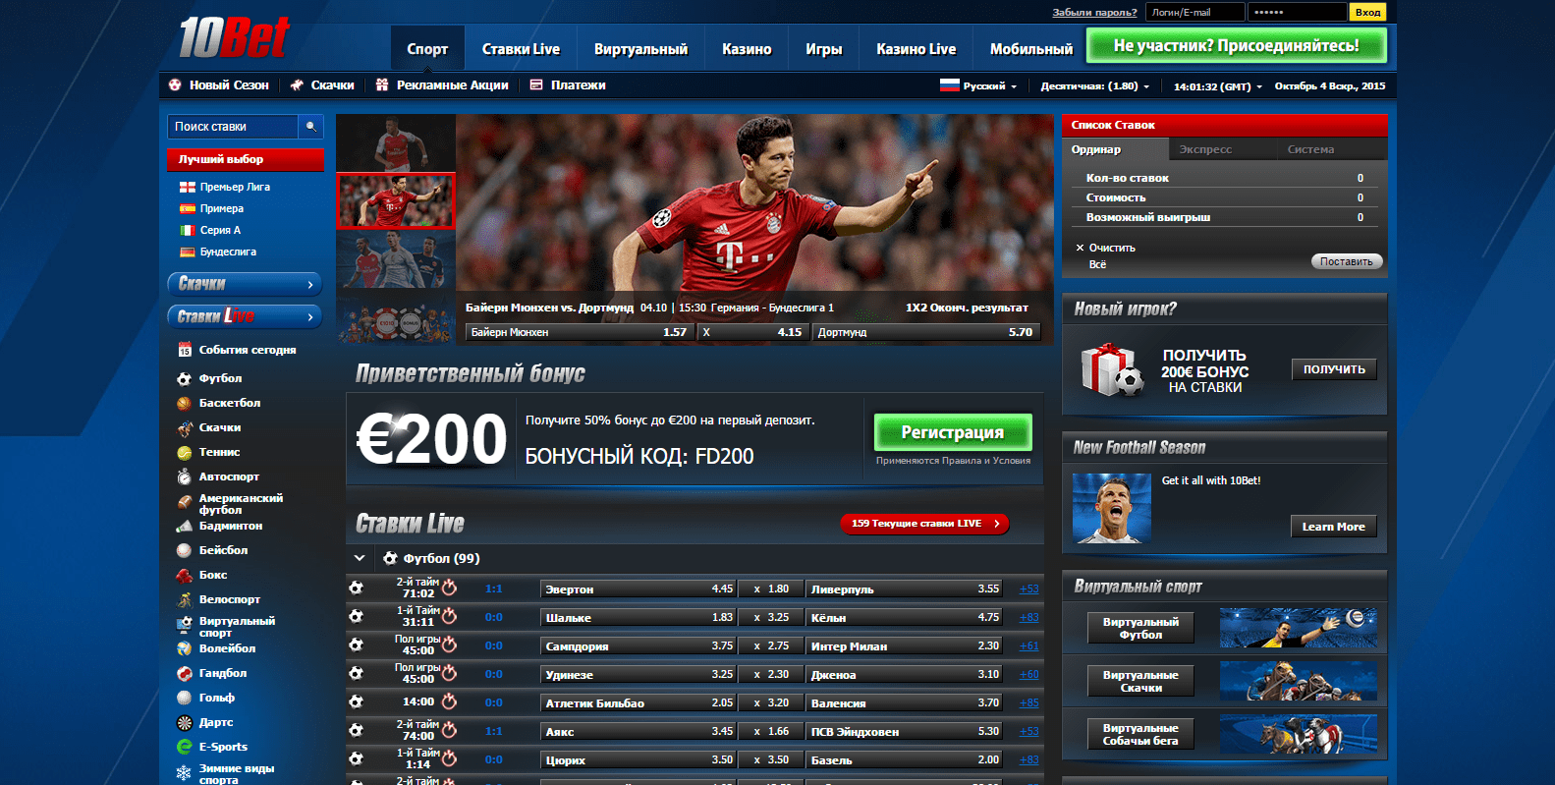
Task: Open the Русский language dropdown
Action: [978, 85]
